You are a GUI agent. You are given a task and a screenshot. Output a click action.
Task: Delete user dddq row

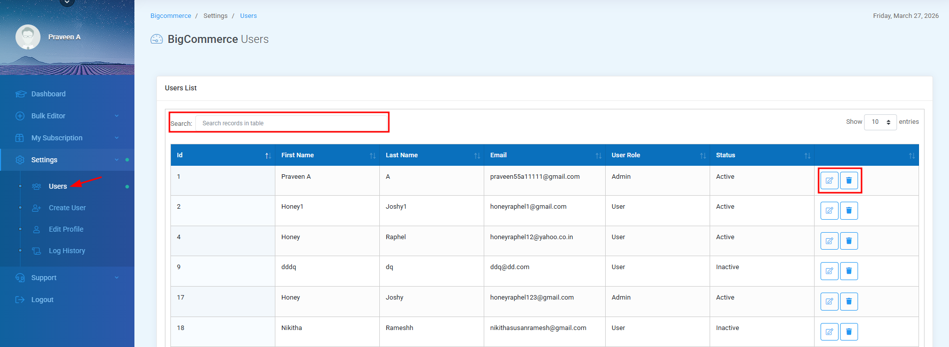tap(849, 271)
